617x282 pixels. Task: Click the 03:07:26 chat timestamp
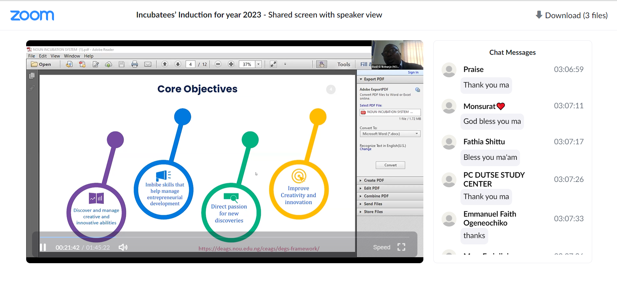coord(569,179)
